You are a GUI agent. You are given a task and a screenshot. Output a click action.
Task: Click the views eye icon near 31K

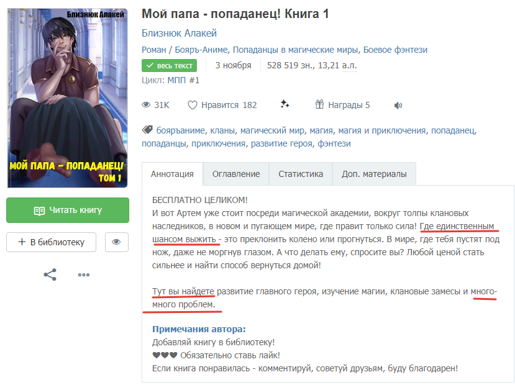tap(146, 105)
